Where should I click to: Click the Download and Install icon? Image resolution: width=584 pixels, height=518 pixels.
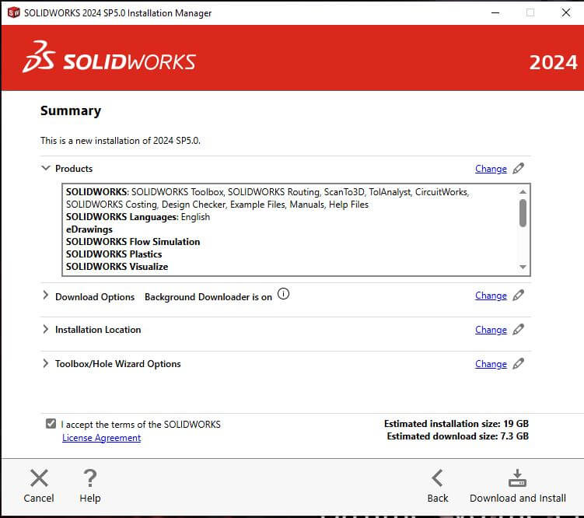pyautogui.click(x=517, y=478)
